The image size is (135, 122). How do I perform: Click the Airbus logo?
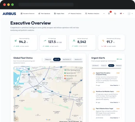tap(9, 14)
